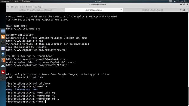Open the network status icon in the top panel

175,1
